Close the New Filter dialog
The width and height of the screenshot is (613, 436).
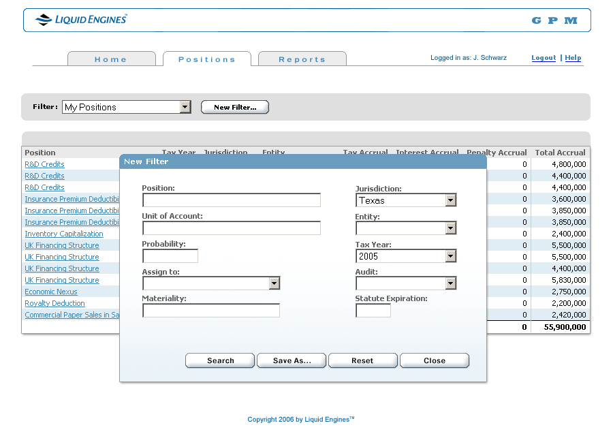click(x=434, y=360)
